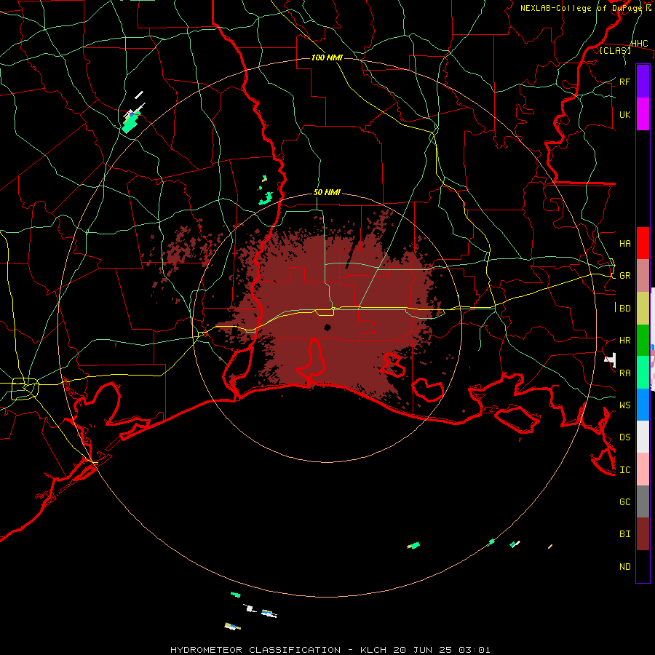Select the white DS legend swatch
Viewport: 655px width, 655px height.
(x=643, y=437)
